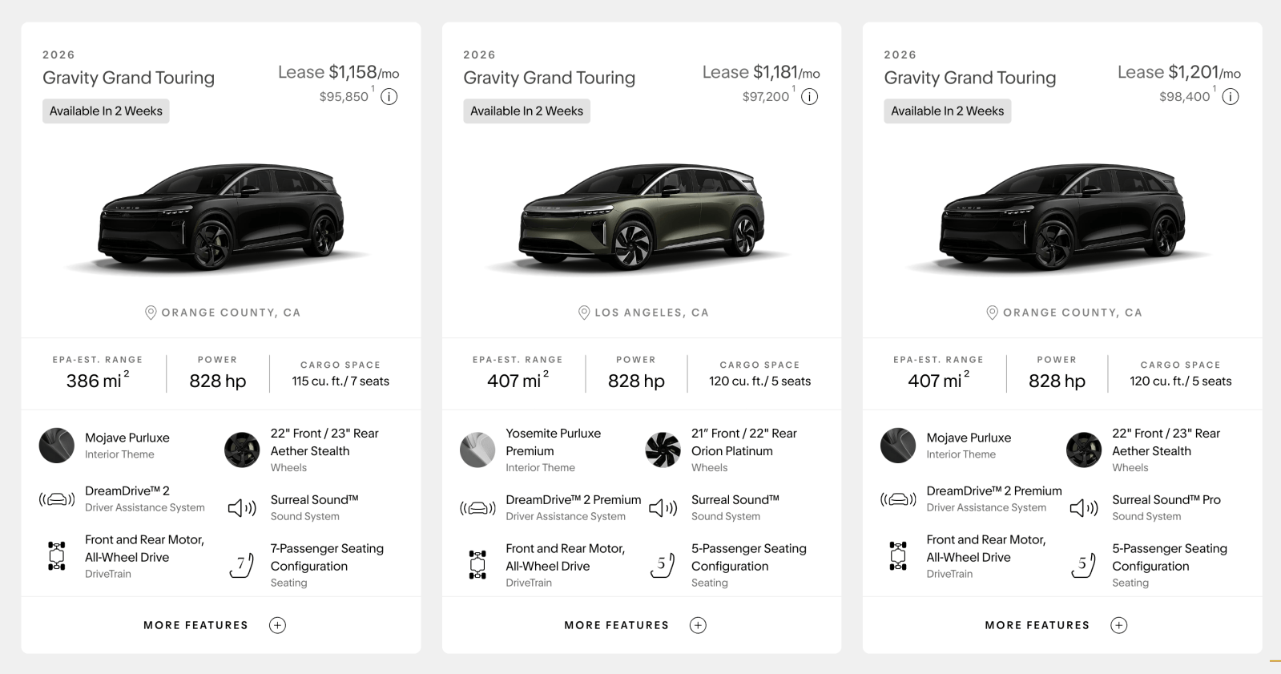This screenshot has height=674, width=1281.
Task: Click location pin on the $1,158/mo card
Action: click(x=151, y=313)
